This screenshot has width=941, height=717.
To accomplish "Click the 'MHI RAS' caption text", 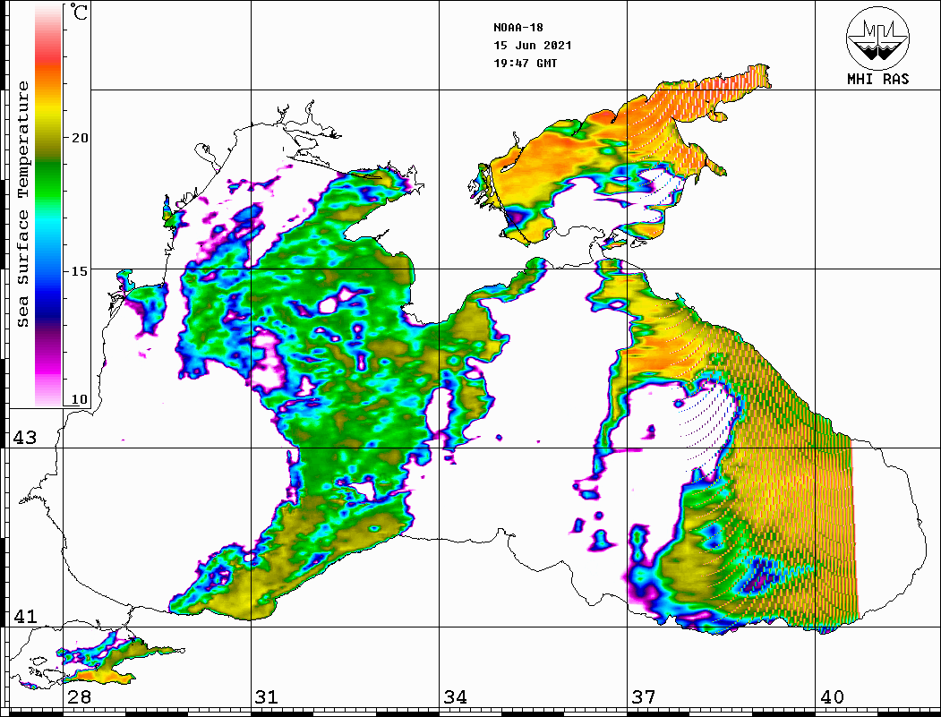I will (878, 79).
